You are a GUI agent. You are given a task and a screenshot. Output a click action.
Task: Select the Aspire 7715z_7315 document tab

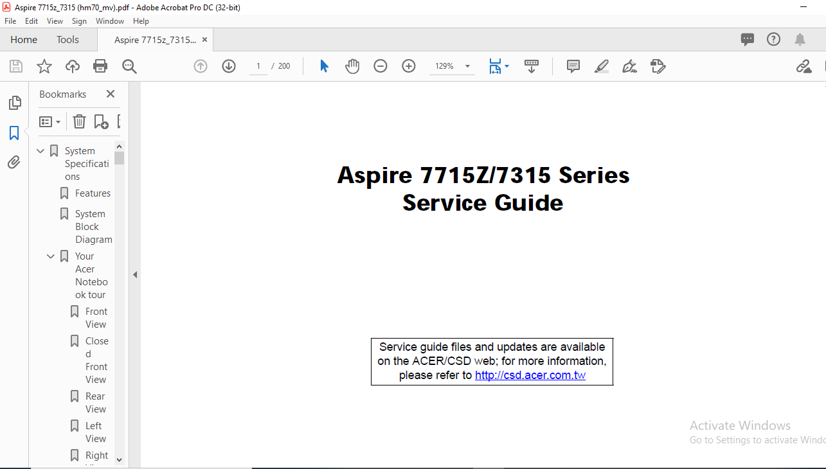tap(155, 40)
